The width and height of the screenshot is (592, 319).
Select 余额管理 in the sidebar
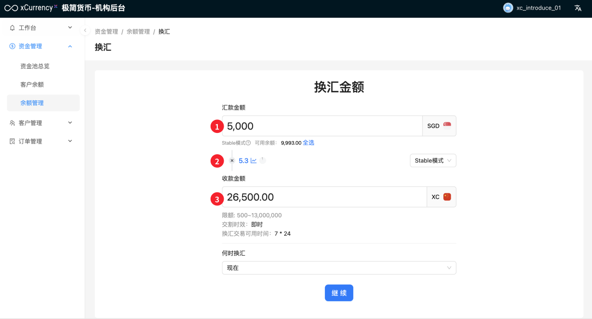click(x=43, y=103)
